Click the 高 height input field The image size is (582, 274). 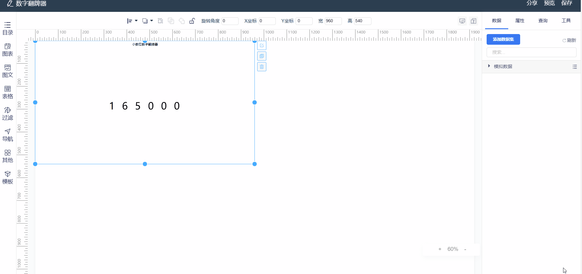(363, 21)
